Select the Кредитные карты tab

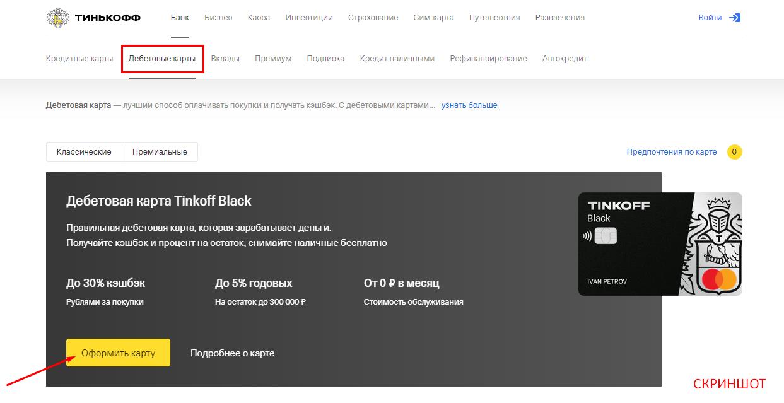(79, 59)
